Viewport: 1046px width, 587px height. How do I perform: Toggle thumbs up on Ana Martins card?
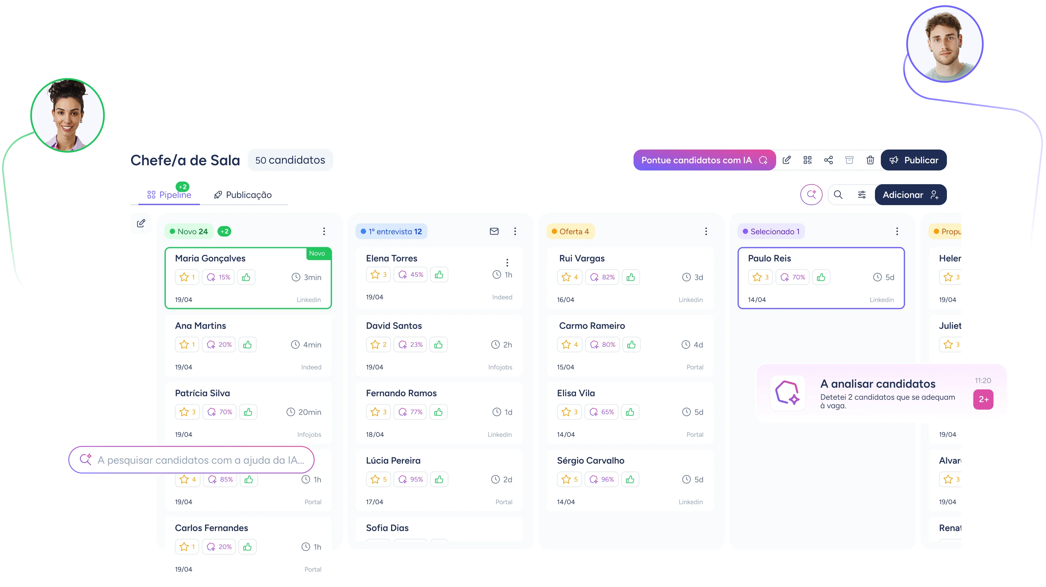point(247,345)
